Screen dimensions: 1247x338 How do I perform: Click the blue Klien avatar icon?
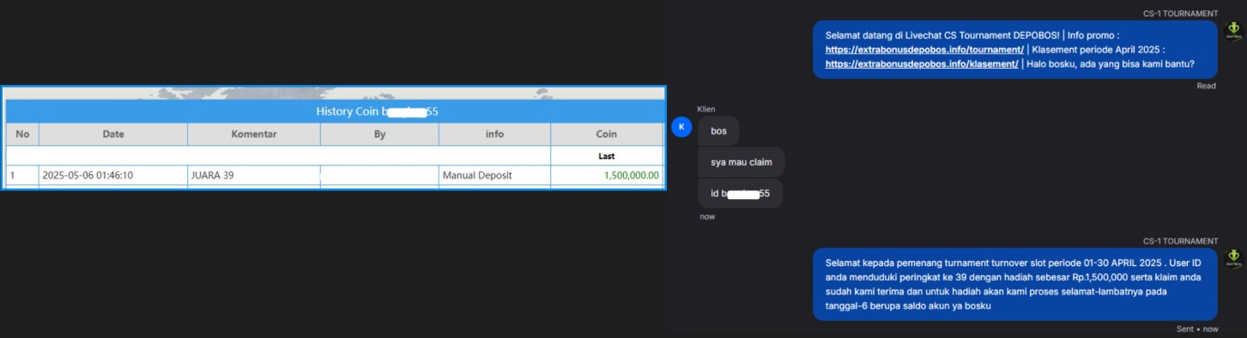coord(681,127)
